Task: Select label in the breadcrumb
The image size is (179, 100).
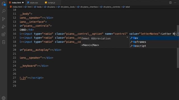Action: click(x=128, y=7)
